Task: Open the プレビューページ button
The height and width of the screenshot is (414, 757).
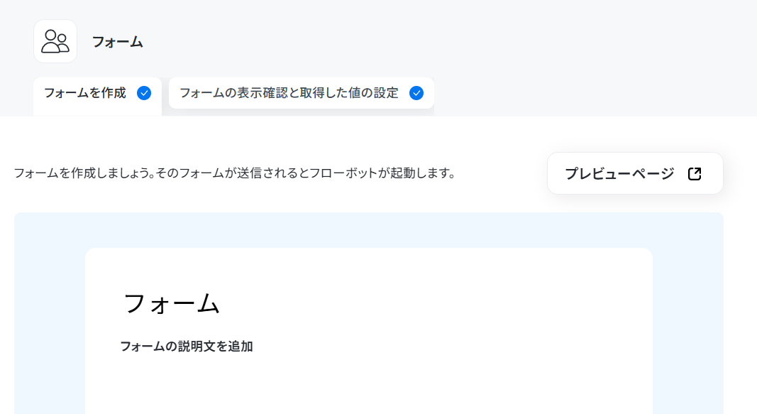Action: (635, 173)
